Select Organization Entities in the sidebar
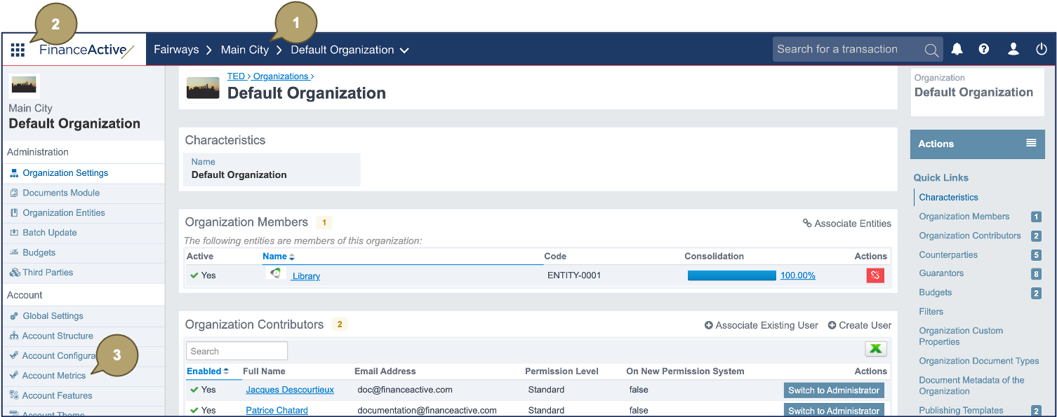 (x=63, y=212)
